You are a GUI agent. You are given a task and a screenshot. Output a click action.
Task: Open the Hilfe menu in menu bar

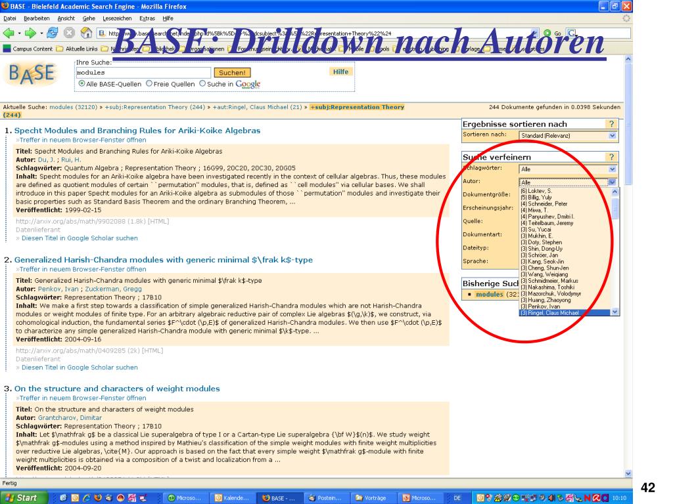(168, 18)
